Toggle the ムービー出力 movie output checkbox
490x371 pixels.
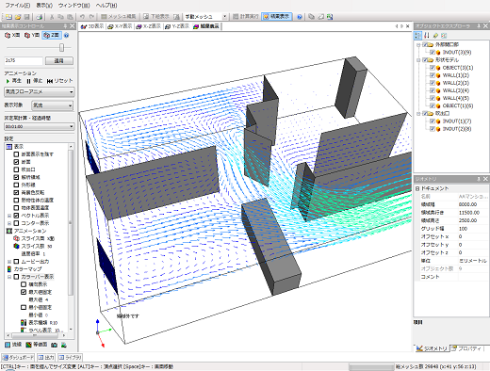tap(16, 262)
